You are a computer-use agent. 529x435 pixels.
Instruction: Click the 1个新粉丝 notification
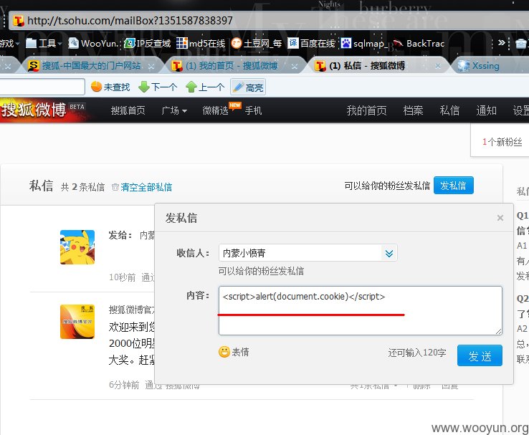point(502,142)
